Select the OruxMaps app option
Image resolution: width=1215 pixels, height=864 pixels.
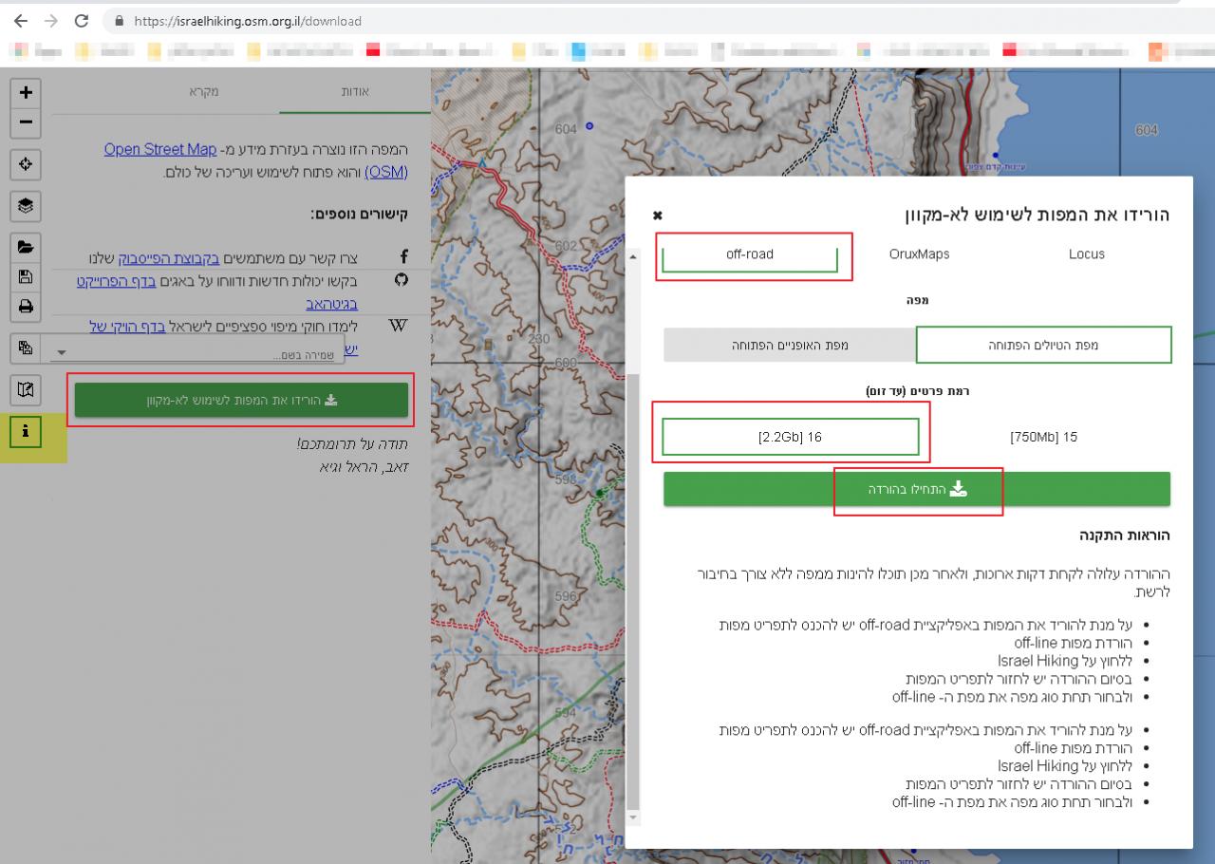(x=919, y=254)
